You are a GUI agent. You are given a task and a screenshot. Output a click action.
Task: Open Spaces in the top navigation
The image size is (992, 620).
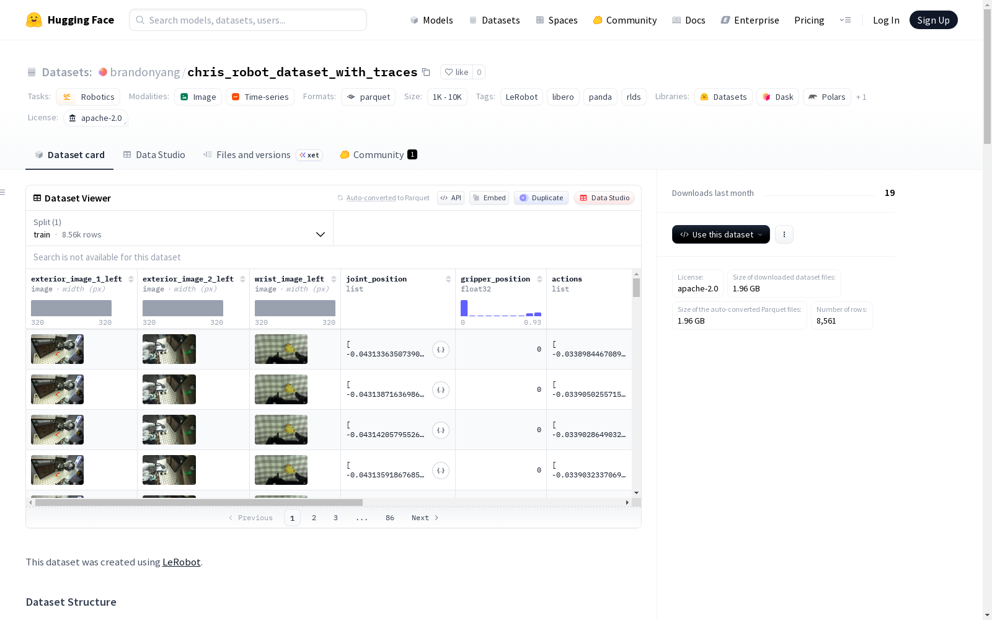(x=556, y=20)
